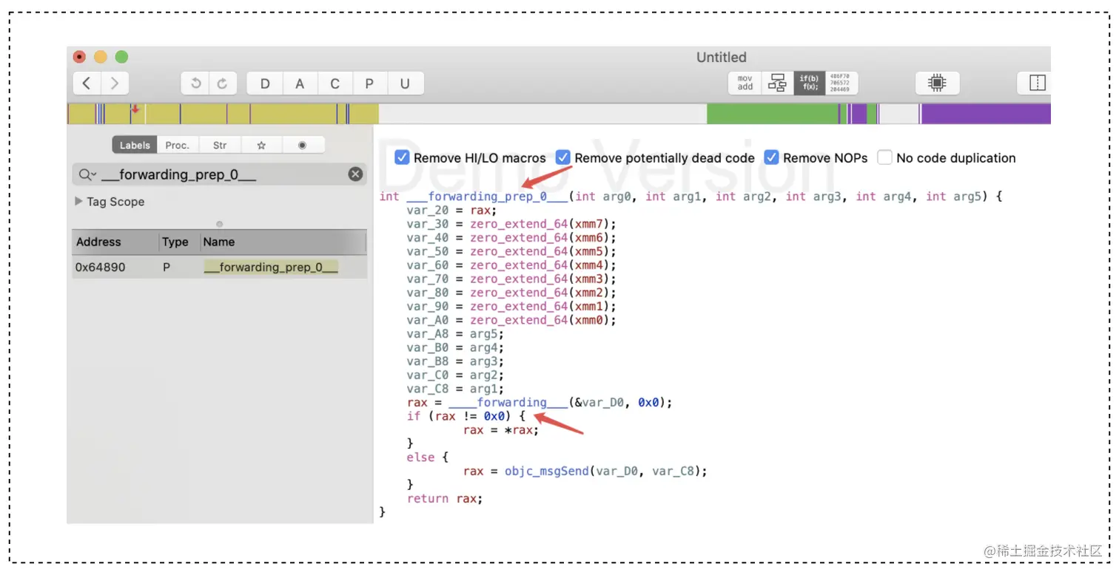Mark selection as Procedure with P button

pyautogui.click(x=369, y=84)
